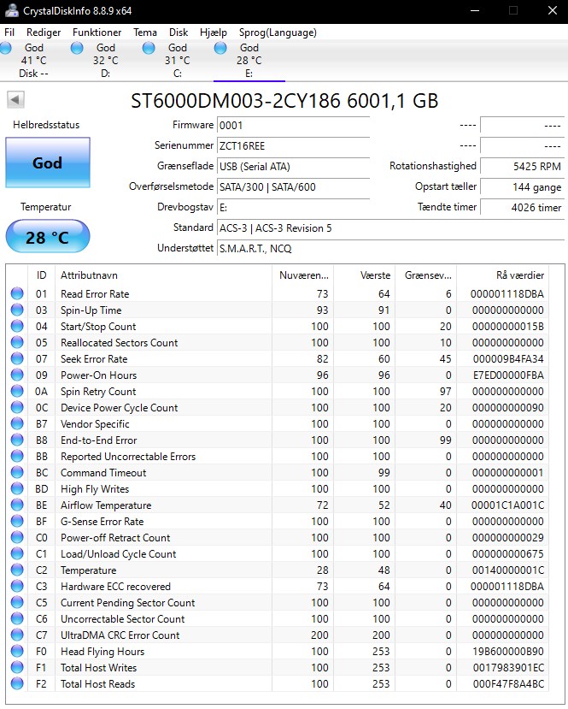This screenshot has height=709, width=568.
Task: Click status orb for Command Timeout
Action: coord(17,472)
